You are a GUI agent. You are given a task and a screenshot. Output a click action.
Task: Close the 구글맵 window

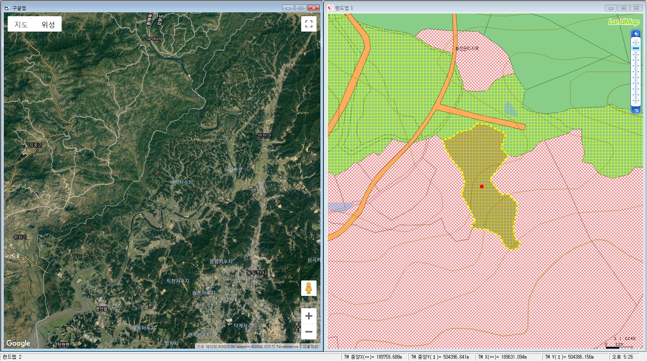pos(313,8)
